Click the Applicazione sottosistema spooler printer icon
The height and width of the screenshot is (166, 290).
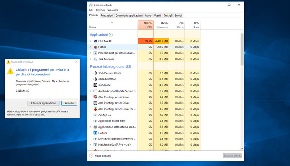coord(95,127)
